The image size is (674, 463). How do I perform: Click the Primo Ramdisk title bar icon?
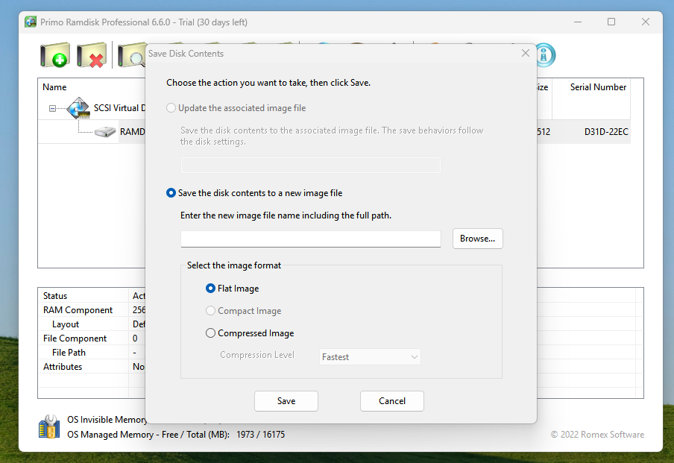point(31,22)
